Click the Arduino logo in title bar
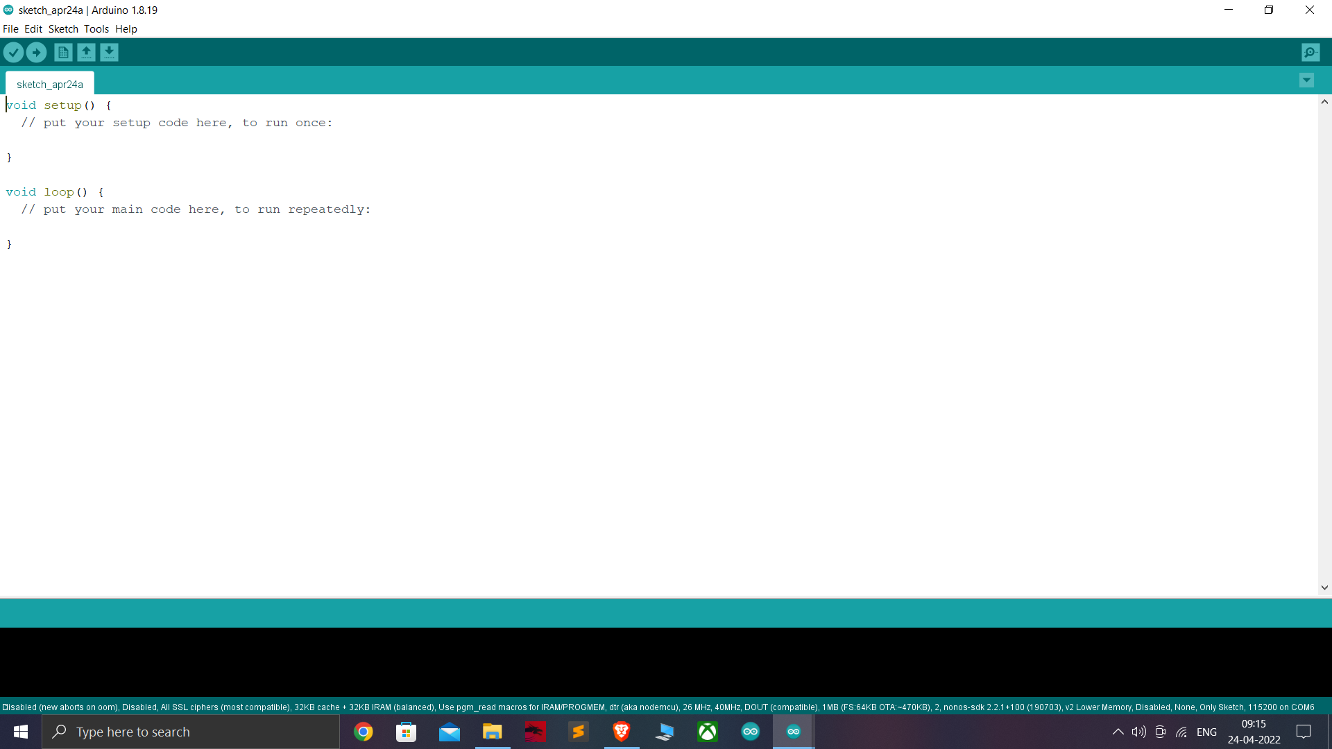The height and width of the screenshot is (749, 1332). pos(8,10)
